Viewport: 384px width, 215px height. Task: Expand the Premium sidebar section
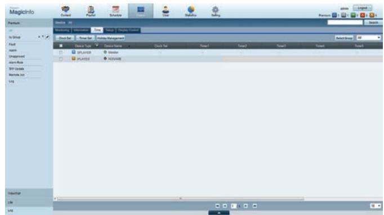(29, 23)
